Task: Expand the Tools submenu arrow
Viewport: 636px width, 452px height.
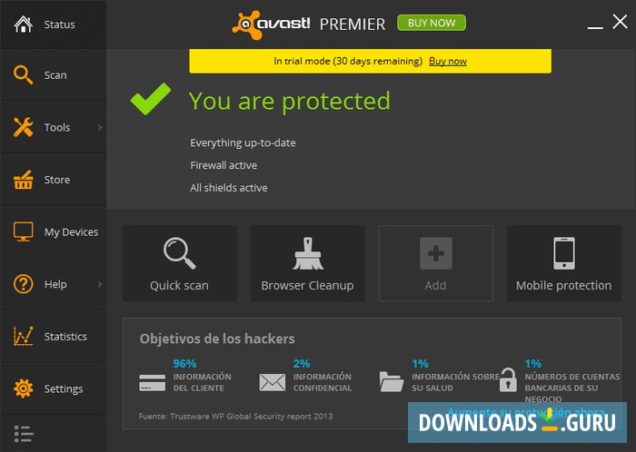Action: [100, 127]
